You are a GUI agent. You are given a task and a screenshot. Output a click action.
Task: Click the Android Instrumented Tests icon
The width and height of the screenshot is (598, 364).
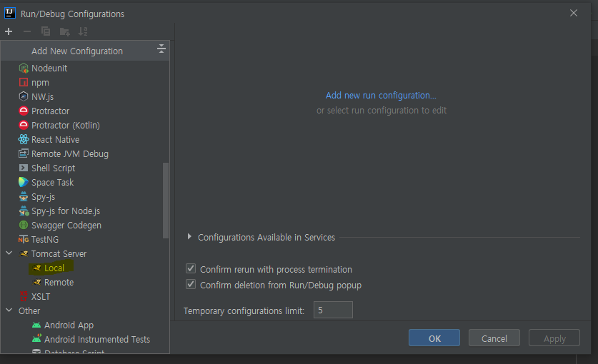[x=36, y=339]
